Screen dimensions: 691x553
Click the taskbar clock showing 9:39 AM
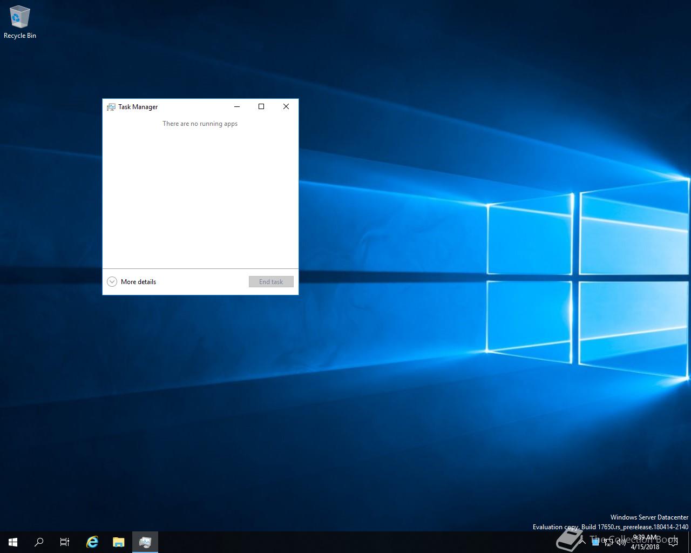coord(645,542)
